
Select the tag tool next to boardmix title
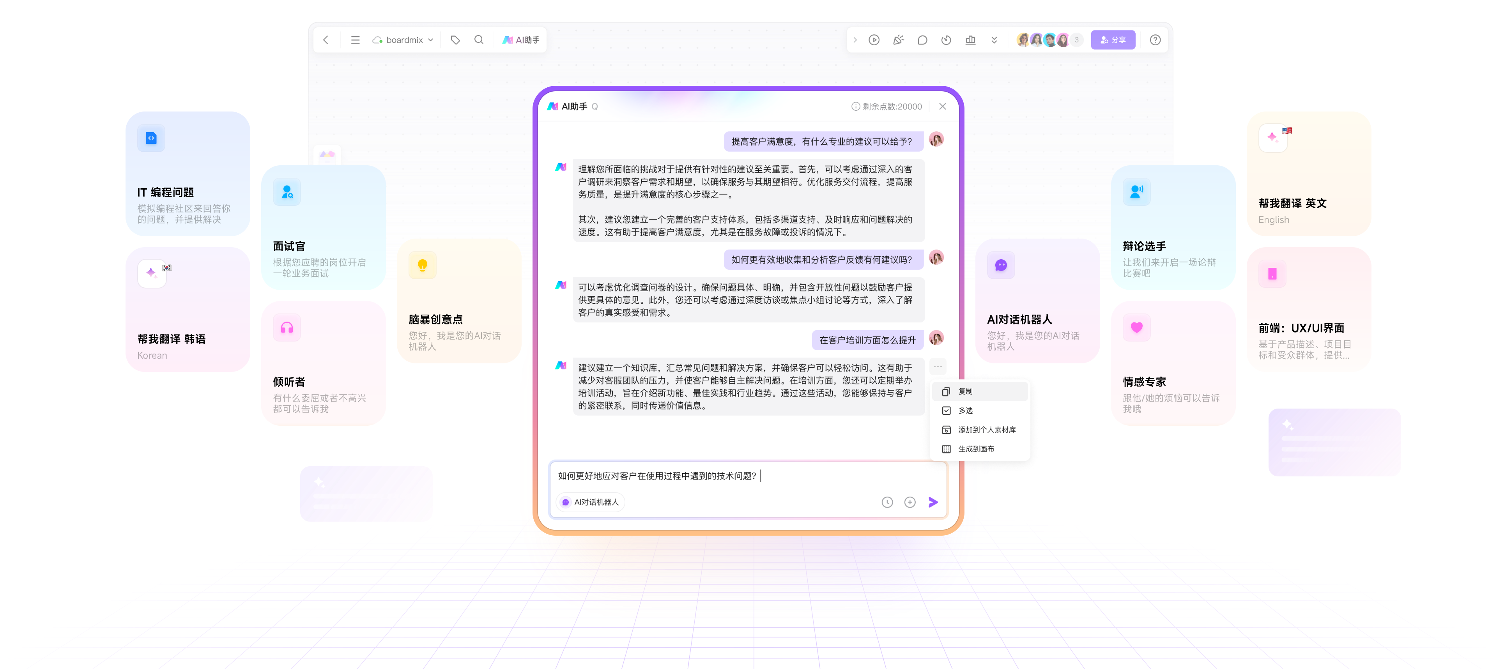coord(455,39)
